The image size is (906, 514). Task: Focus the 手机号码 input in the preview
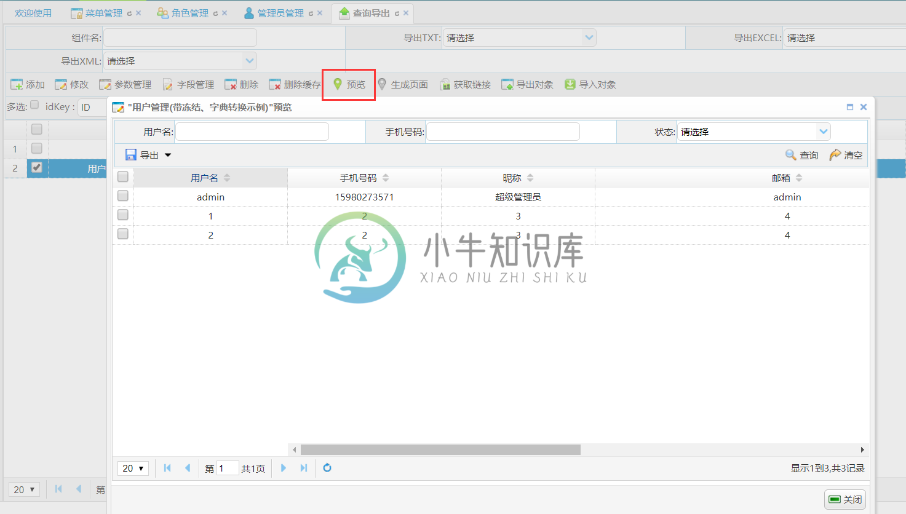(x=503, y=132)
